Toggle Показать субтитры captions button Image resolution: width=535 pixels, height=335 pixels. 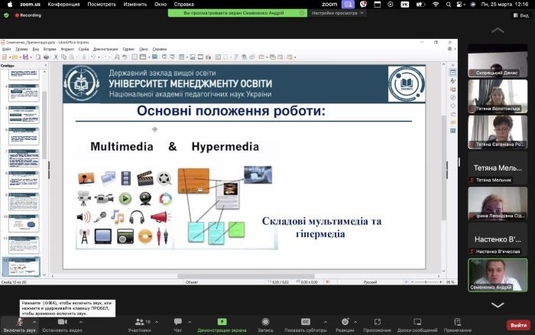pos(306,324)
